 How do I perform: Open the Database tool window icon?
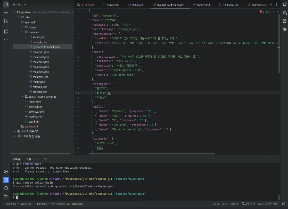coord(284,21)
